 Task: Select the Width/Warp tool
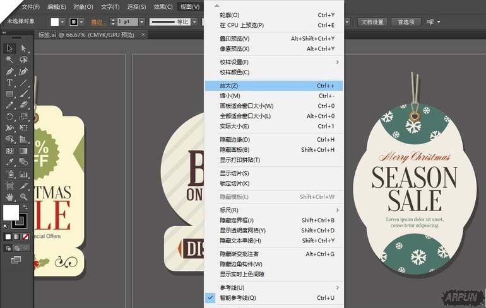point(9,128)
